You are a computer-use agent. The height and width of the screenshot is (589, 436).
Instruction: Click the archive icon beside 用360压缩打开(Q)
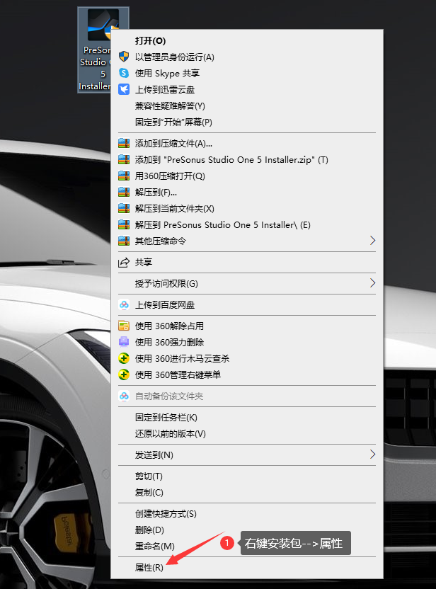coord(124,176)
